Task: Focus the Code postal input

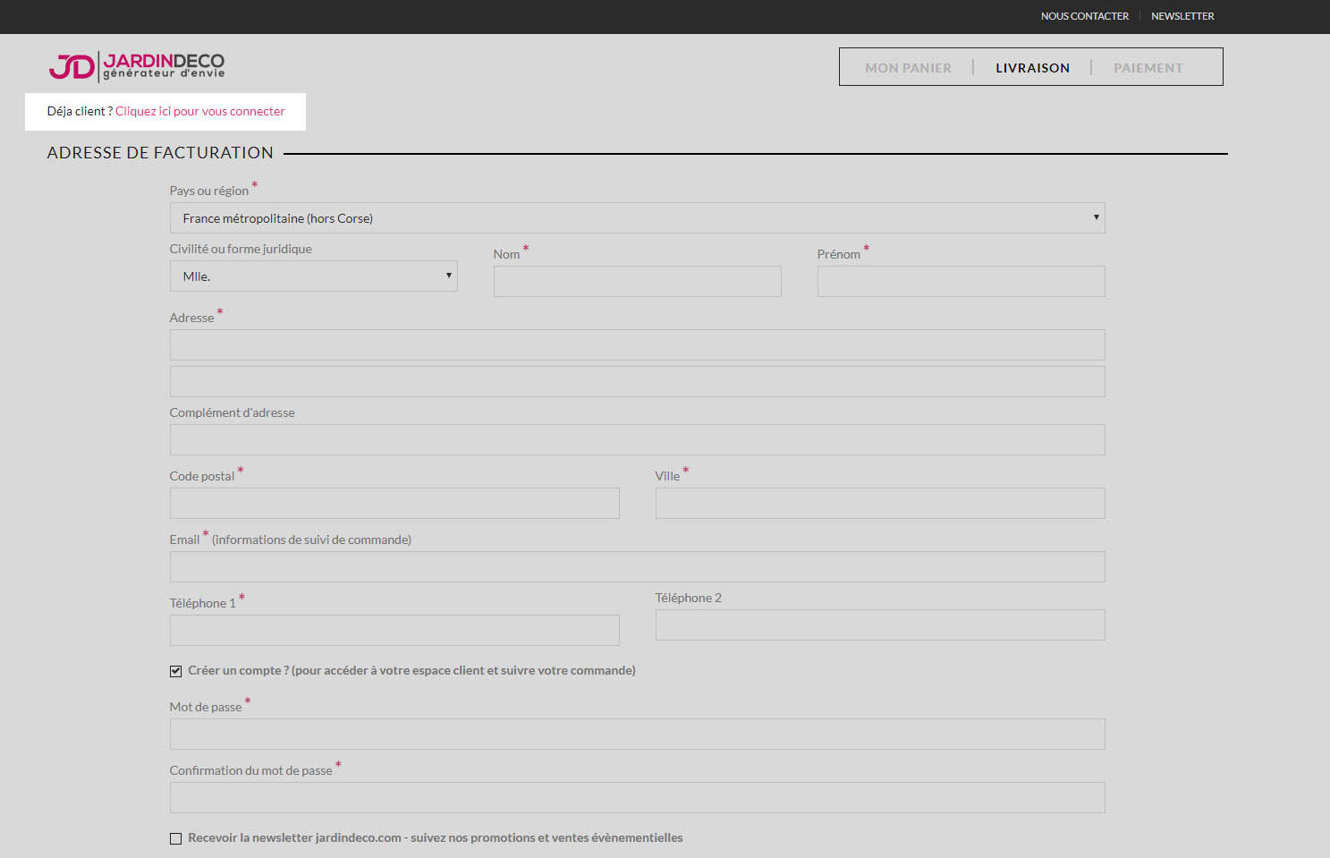Action: click(394, 504)
